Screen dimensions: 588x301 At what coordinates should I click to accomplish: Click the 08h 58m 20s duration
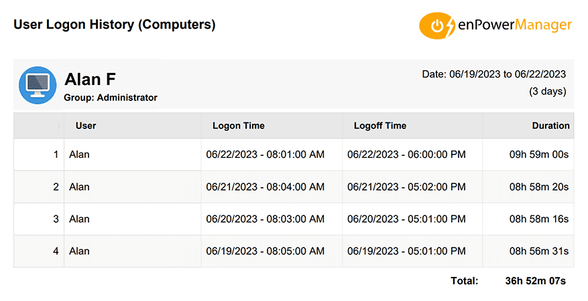pos(538,187)
